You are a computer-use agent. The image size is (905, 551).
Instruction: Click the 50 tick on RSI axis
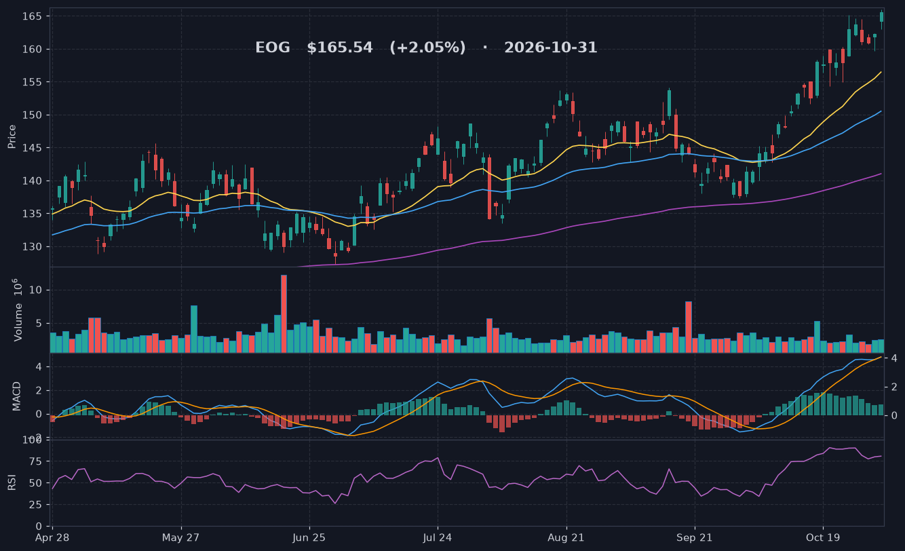(x=37, y=483)
